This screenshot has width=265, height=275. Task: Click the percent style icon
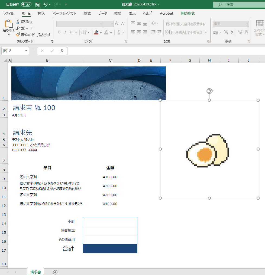tap(226, 32)
